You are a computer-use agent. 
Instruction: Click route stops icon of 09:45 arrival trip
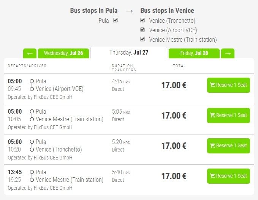32,85
